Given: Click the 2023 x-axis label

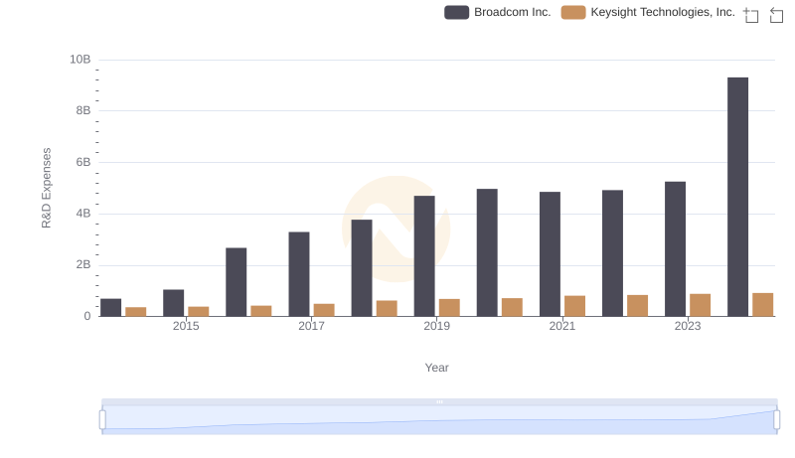Looking at the screenshot, I should tap(688, 326).
